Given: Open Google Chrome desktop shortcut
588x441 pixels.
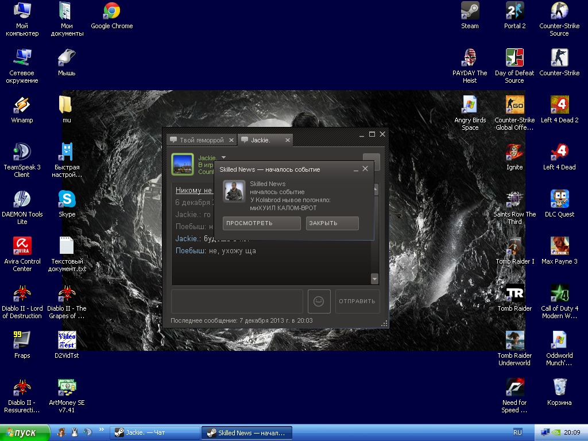Looking at the screenshot, I should pyautogui.click(x=111, y=11).
